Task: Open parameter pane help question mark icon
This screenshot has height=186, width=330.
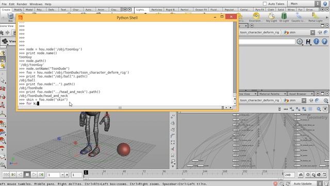Action: click(324, 41)
